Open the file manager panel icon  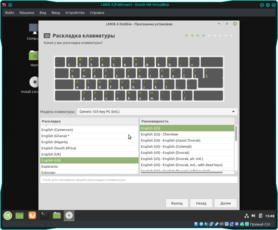coord(57,216)
